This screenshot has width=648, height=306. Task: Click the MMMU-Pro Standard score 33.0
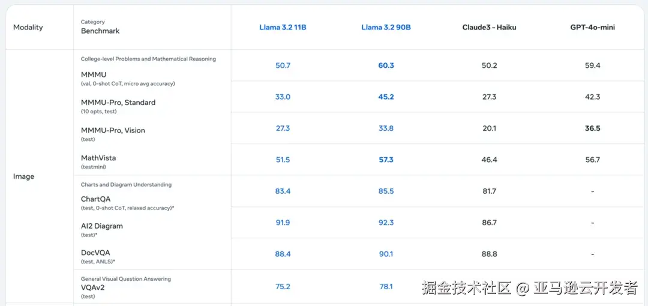283,97
